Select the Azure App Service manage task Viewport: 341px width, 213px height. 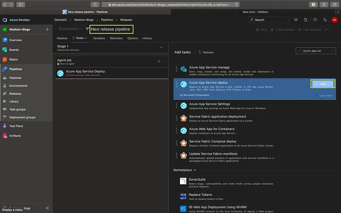[x=255, y=71]
